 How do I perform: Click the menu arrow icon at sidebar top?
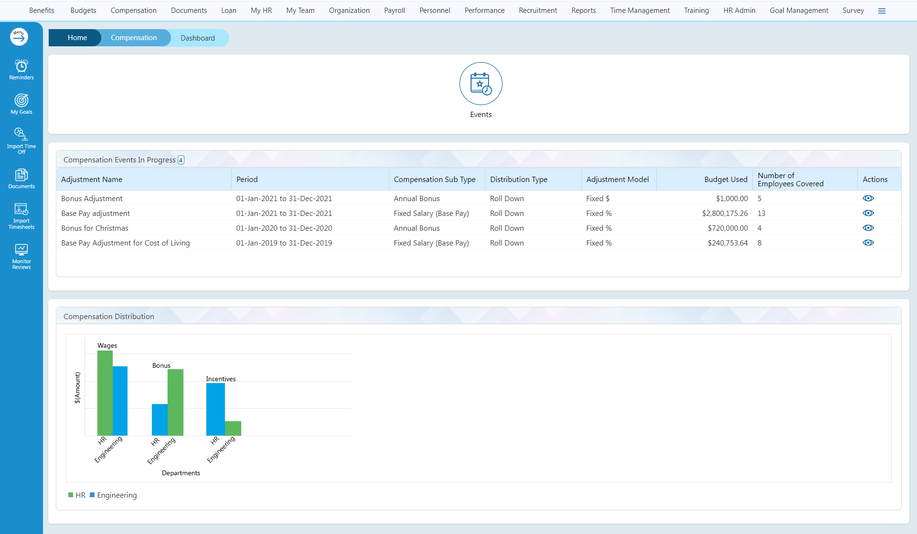[18, 36]
